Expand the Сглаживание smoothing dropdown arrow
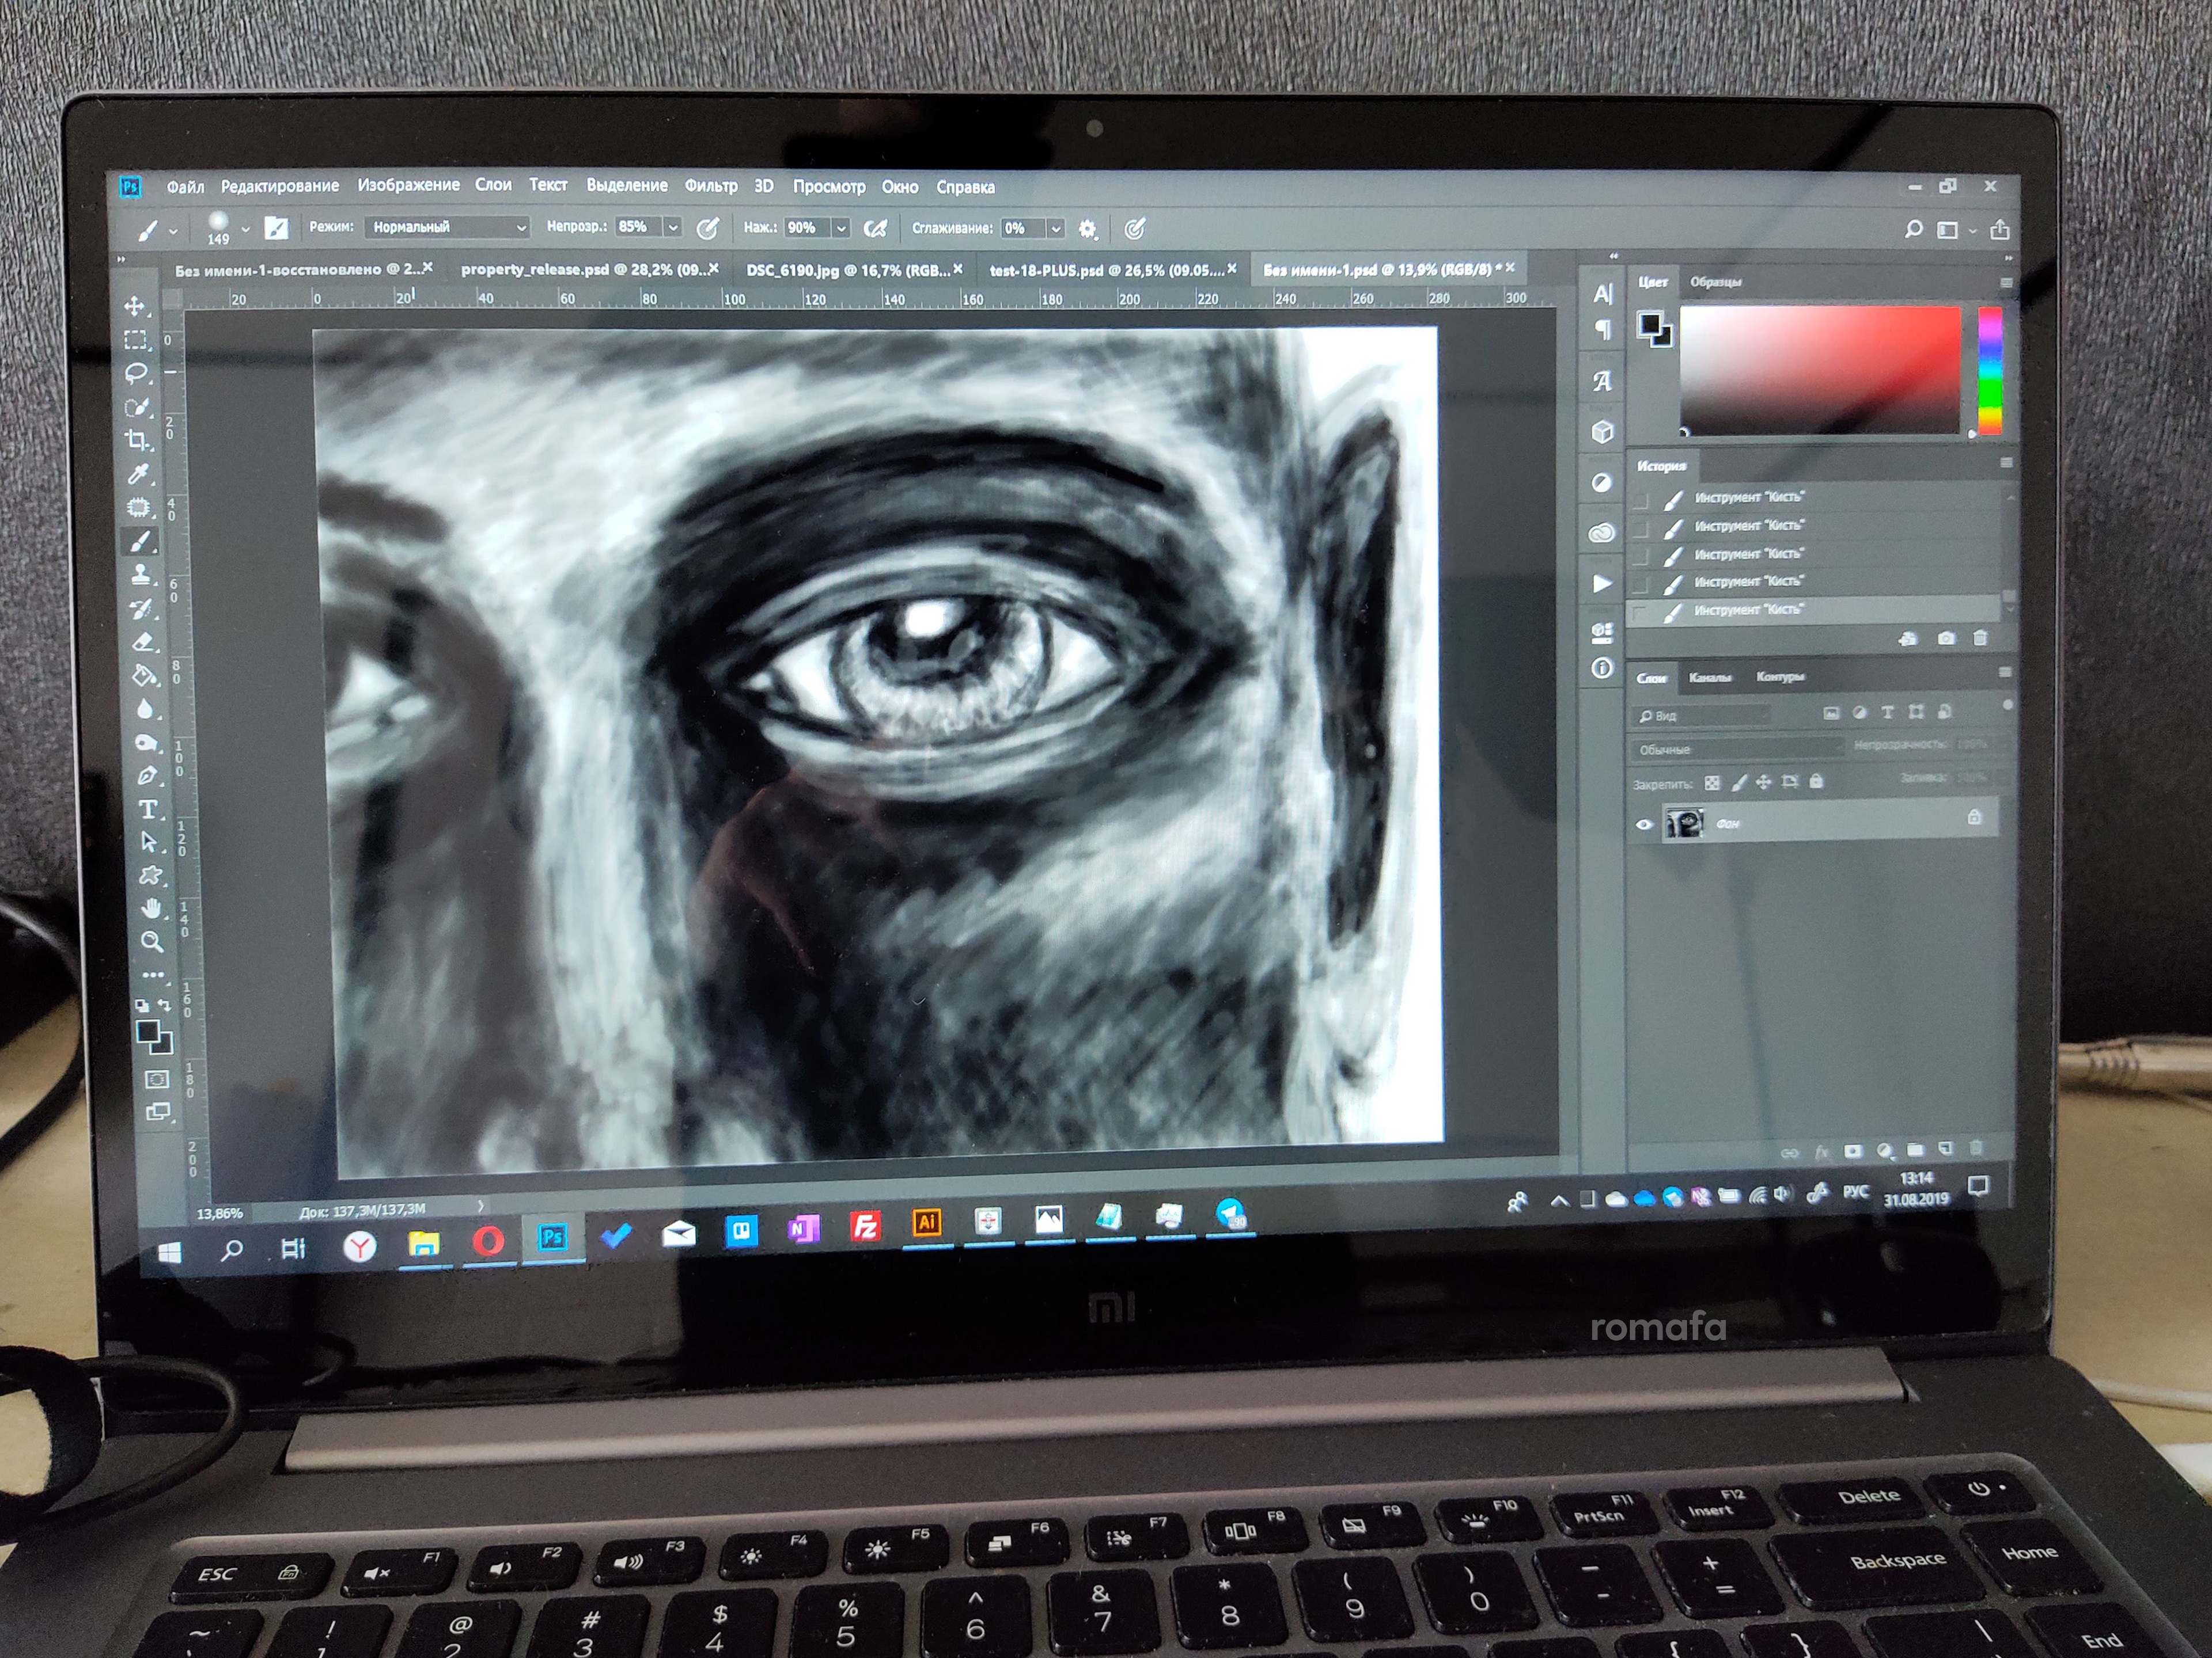Screen dimensions: 2212x1658 tap(1055, 230)
